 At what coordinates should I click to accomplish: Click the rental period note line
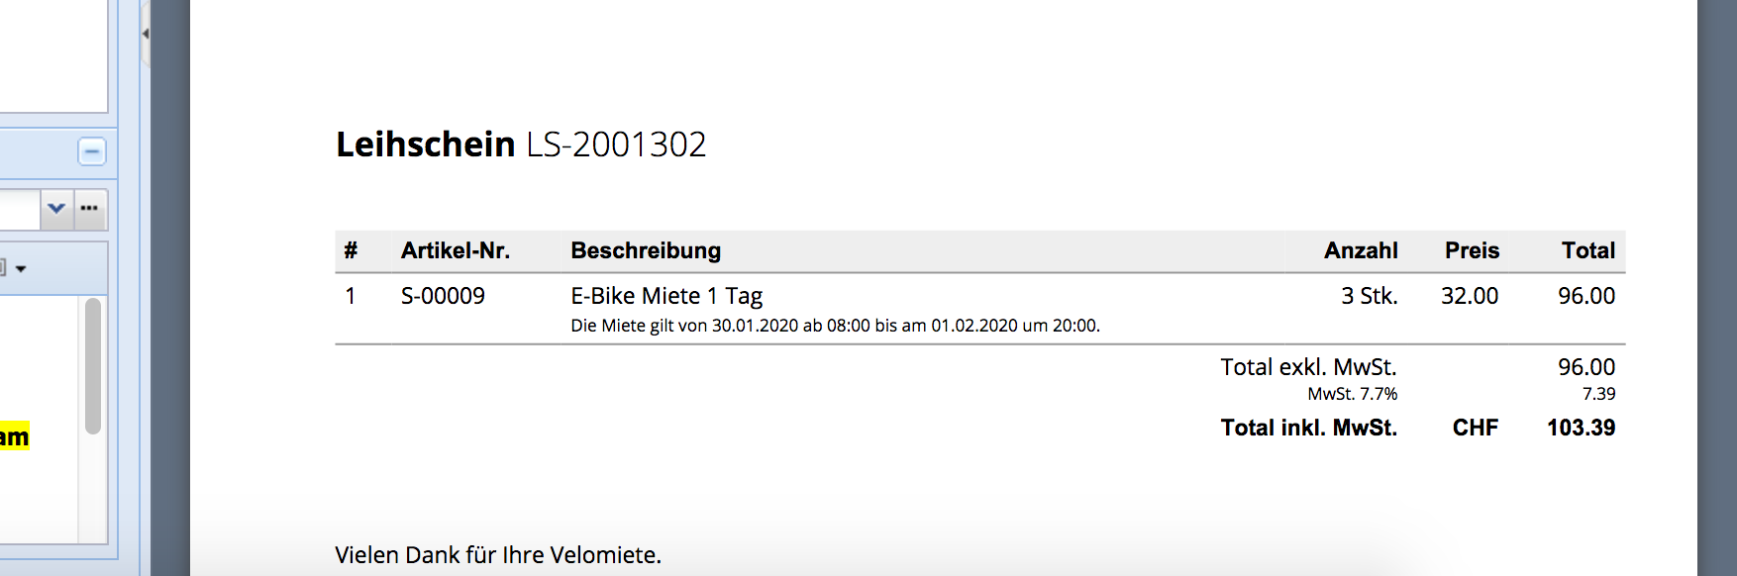pos(835,326)
